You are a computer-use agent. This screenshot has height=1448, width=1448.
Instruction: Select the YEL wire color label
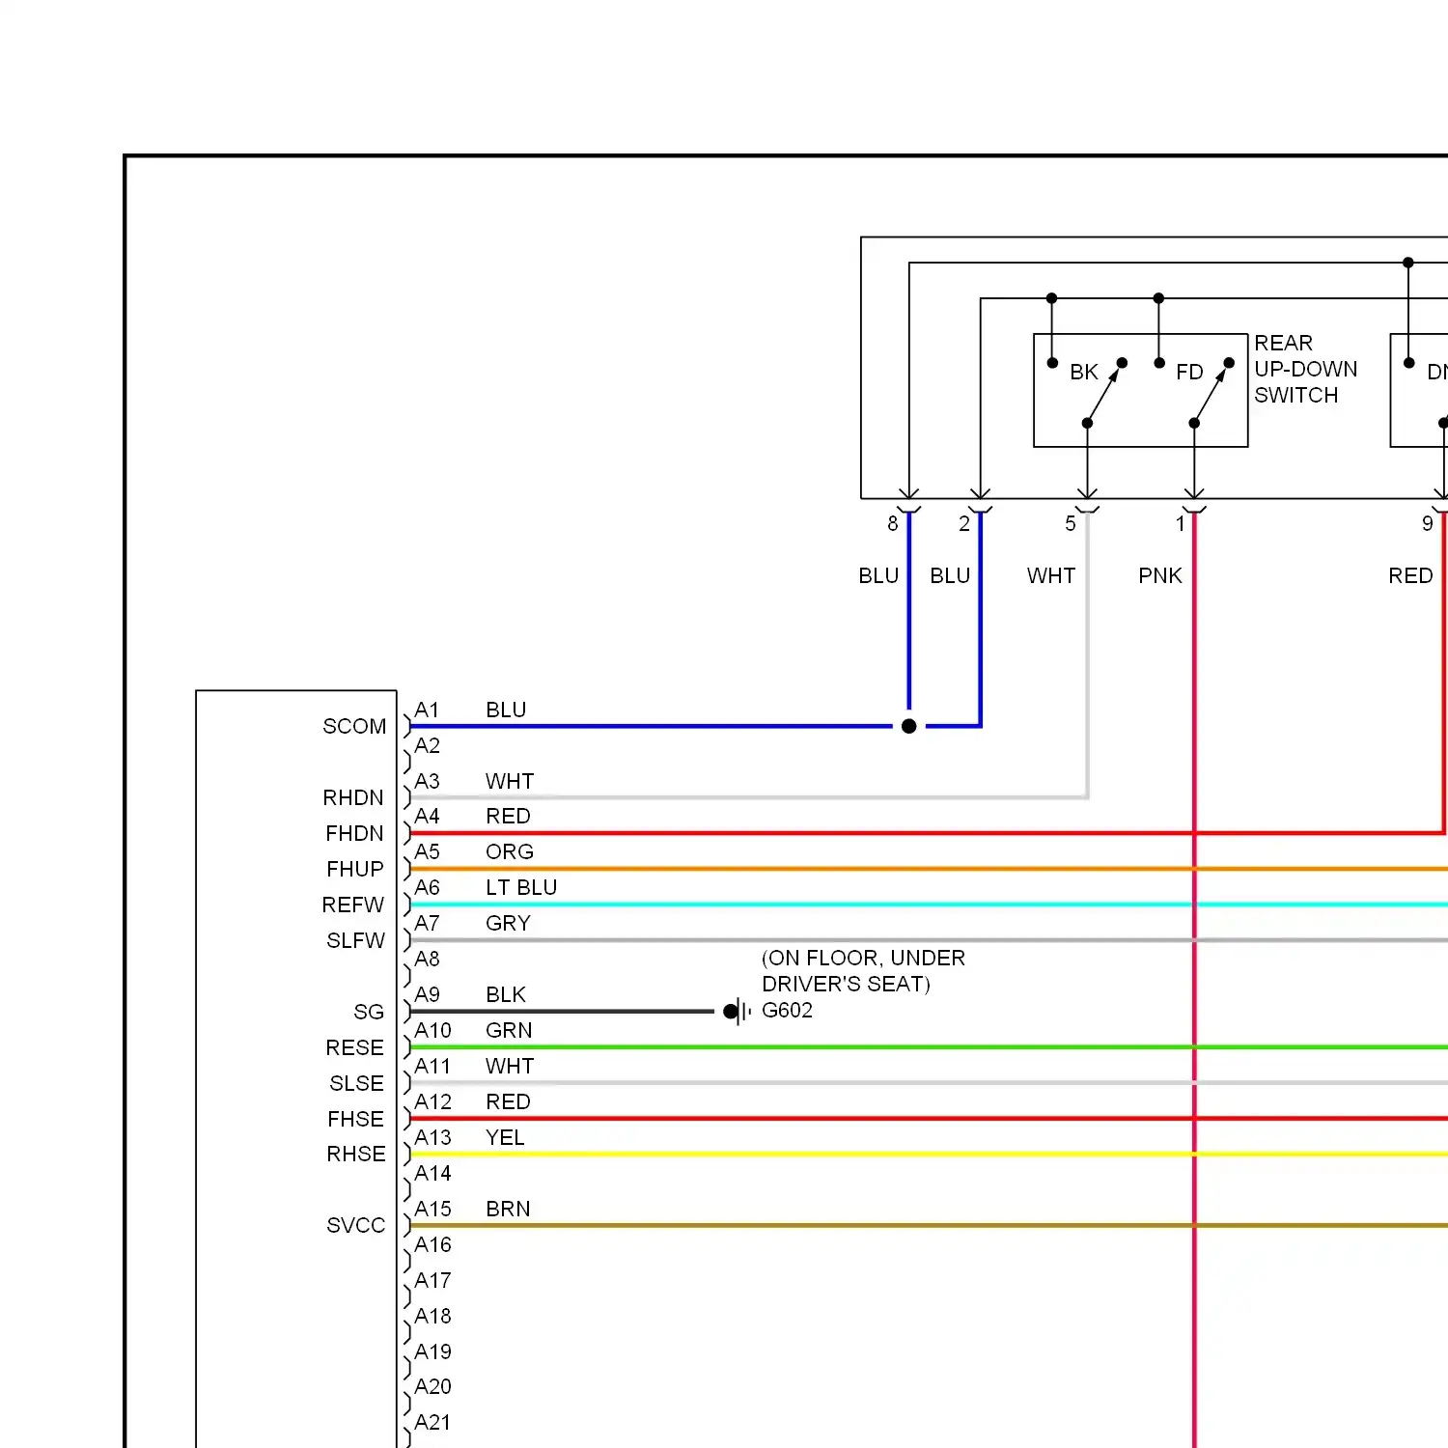coord(505,1137)
